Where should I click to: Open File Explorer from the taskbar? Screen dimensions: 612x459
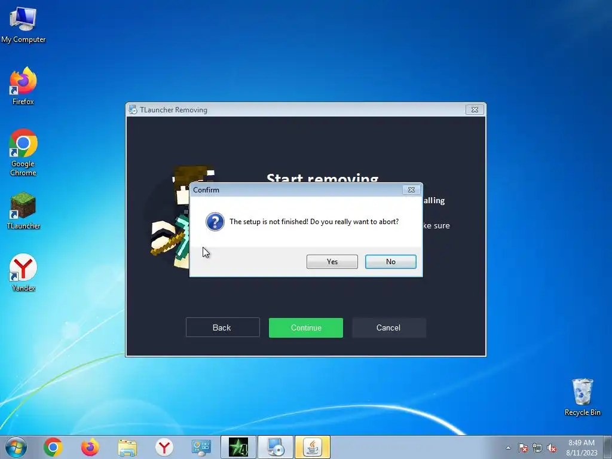(127, 448)
